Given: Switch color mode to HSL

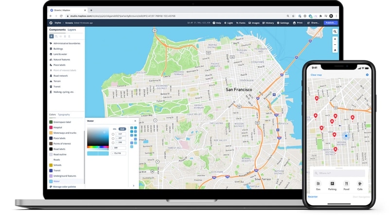Looking at the screenshot, I should pos(115,129).
